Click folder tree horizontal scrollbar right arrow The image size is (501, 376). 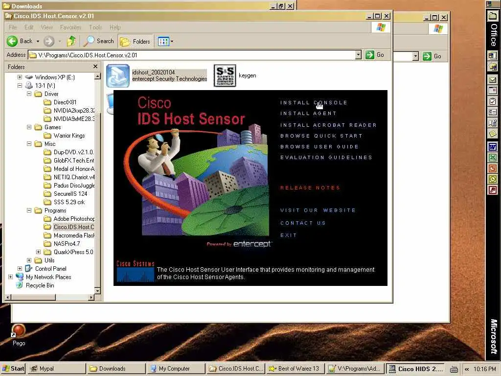coord(91,297)
